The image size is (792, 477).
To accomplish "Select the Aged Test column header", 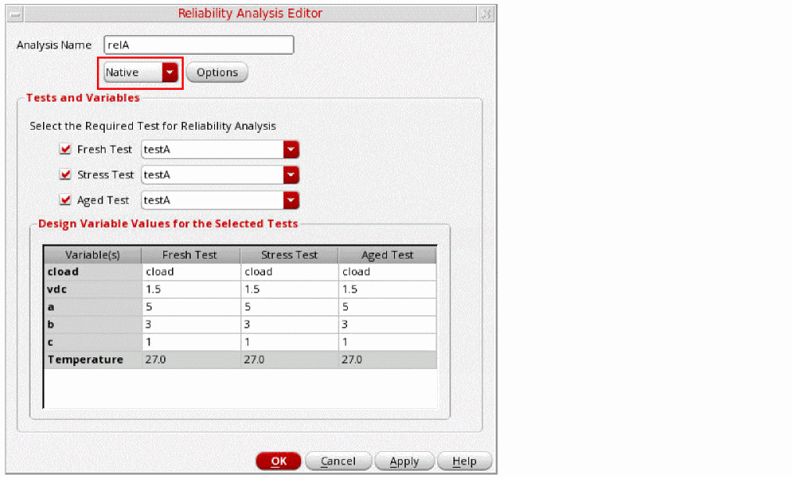I will point(388,255).
